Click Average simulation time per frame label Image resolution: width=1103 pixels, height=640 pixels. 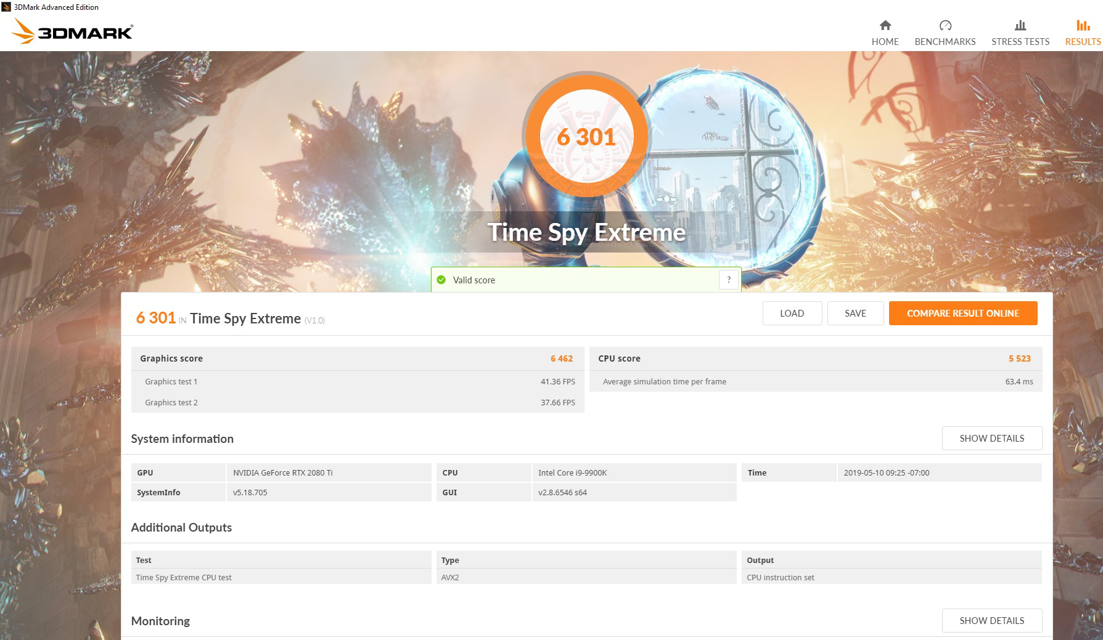point(665,381)
